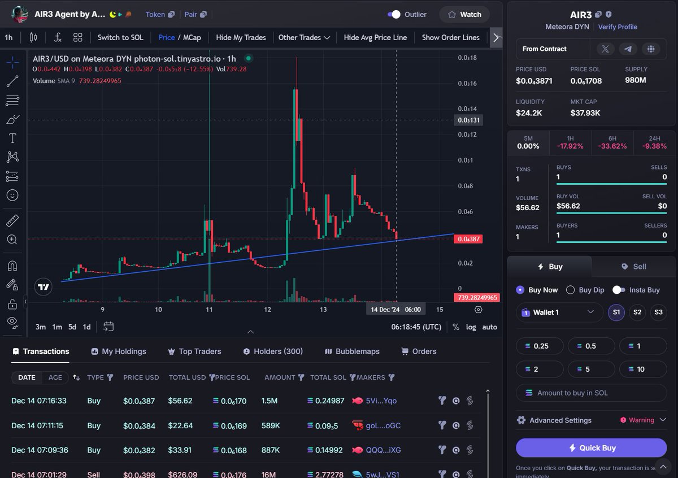The width and height of the screenshot is (678, 478).
Task: Switch to the Buy tab
Action: click(x=550, y=266)
